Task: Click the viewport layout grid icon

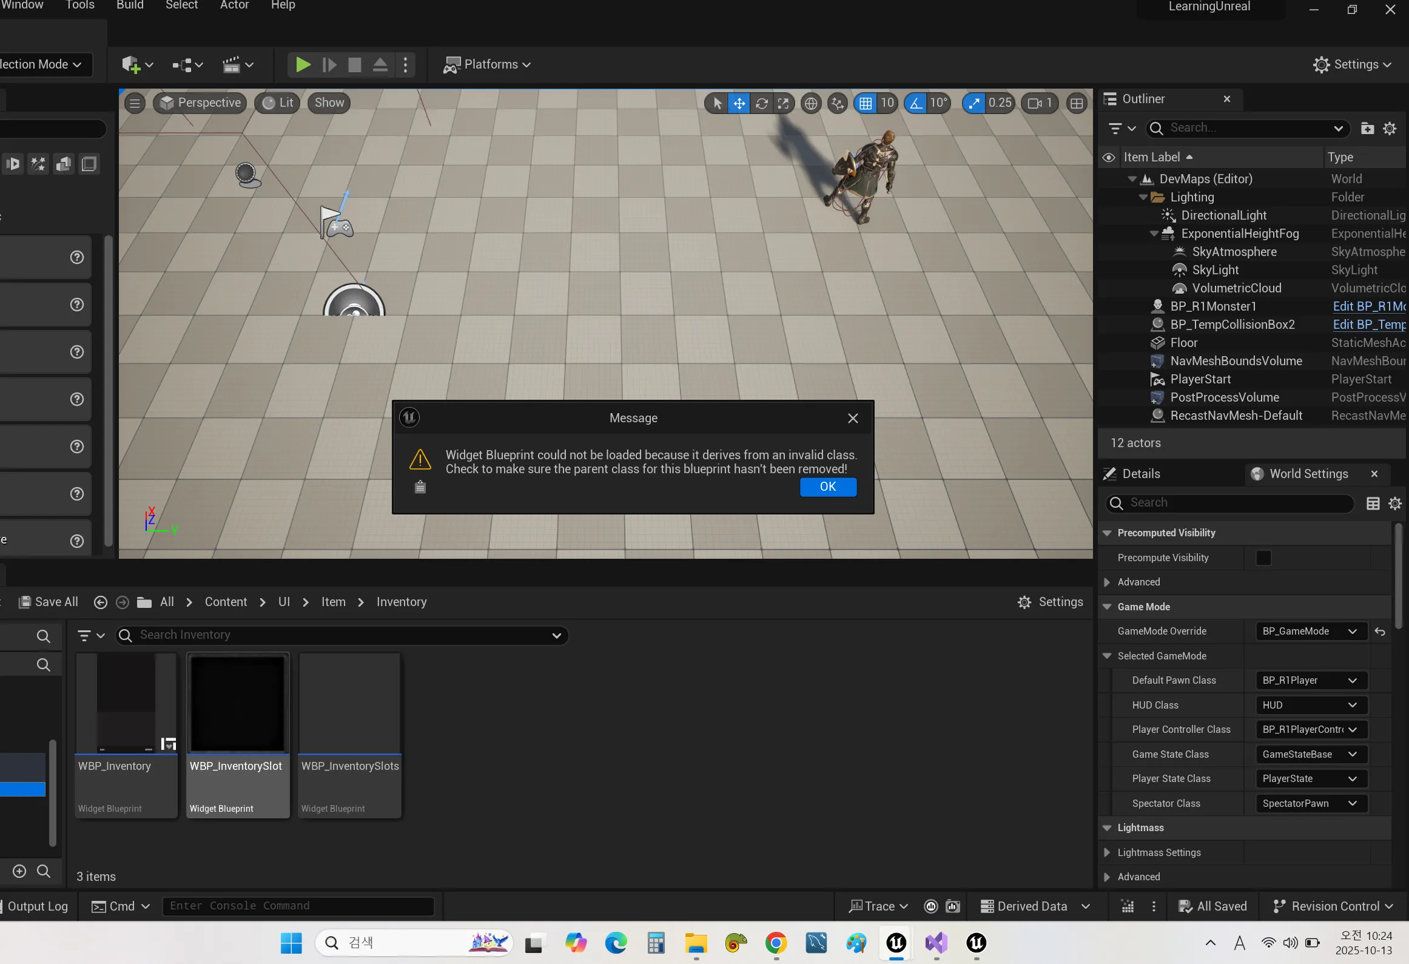Action: (x=1077, y=103)
